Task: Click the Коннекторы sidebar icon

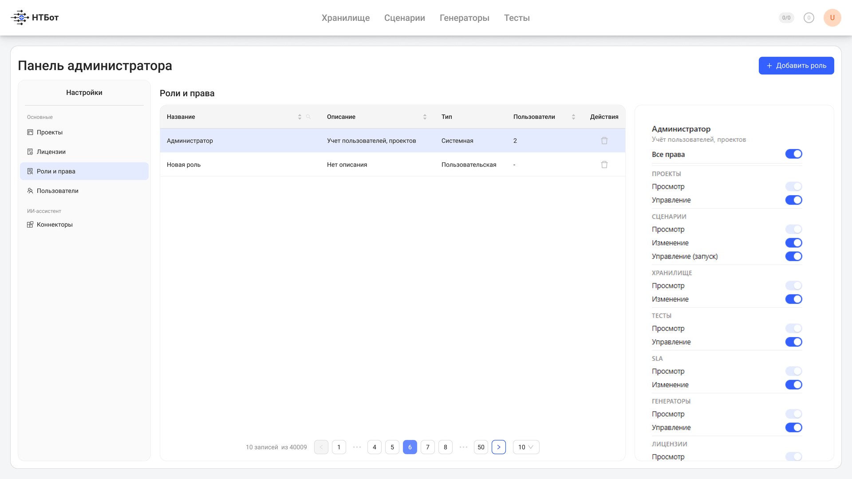Action: click(x=30, y=224)
